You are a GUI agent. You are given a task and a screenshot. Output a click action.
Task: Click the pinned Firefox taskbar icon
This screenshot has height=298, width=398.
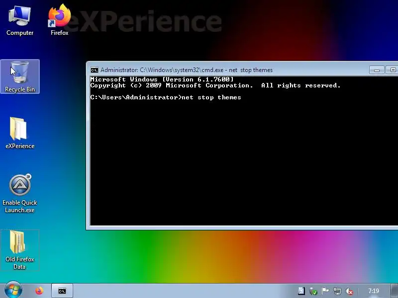(39, 291)
